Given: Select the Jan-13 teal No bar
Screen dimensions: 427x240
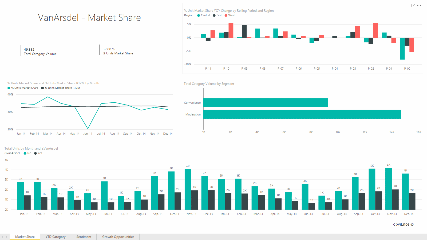Looking at the screenshot, I should pos(21,196).
